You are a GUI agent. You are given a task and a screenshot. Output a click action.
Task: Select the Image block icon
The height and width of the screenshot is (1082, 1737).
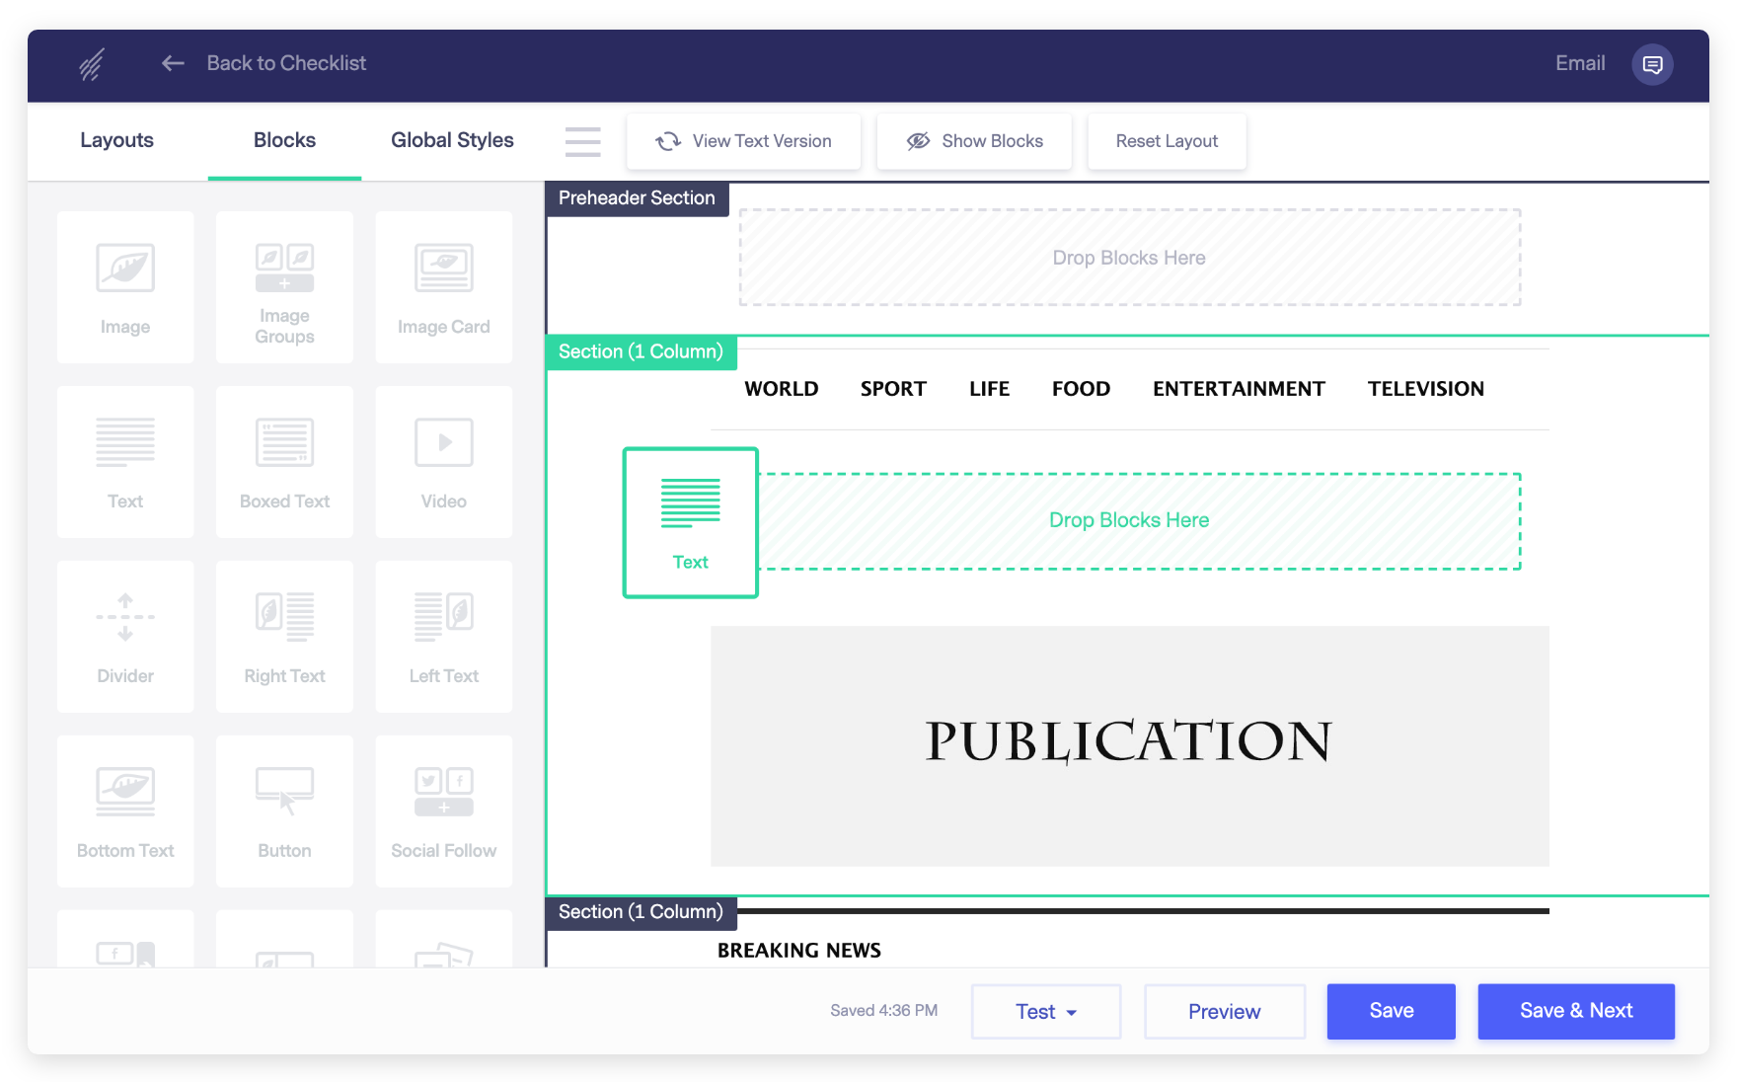(x=125, y=286)
